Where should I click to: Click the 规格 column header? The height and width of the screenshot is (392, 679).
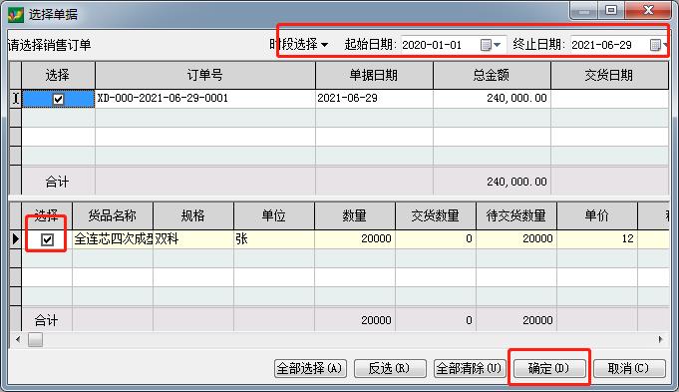click(x=193, y=215)
